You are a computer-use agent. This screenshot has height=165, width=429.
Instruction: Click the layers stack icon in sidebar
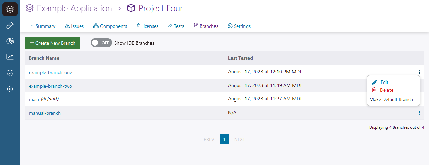tap(10, 9)
